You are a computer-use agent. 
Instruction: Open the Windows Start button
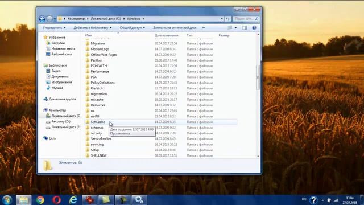click(7, 200)
